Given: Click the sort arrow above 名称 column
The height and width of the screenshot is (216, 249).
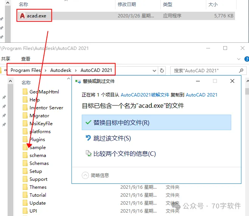Looking at the screenshot, I should (68, 78).
